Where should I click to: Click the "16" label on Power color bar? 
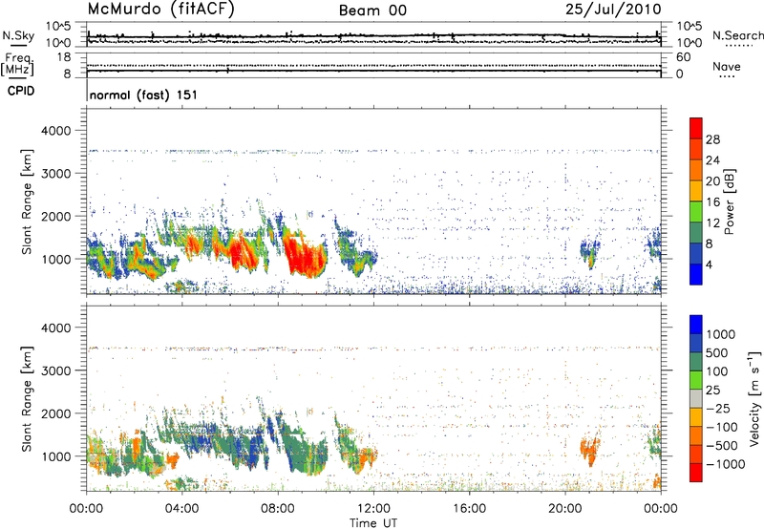point(712,202)
